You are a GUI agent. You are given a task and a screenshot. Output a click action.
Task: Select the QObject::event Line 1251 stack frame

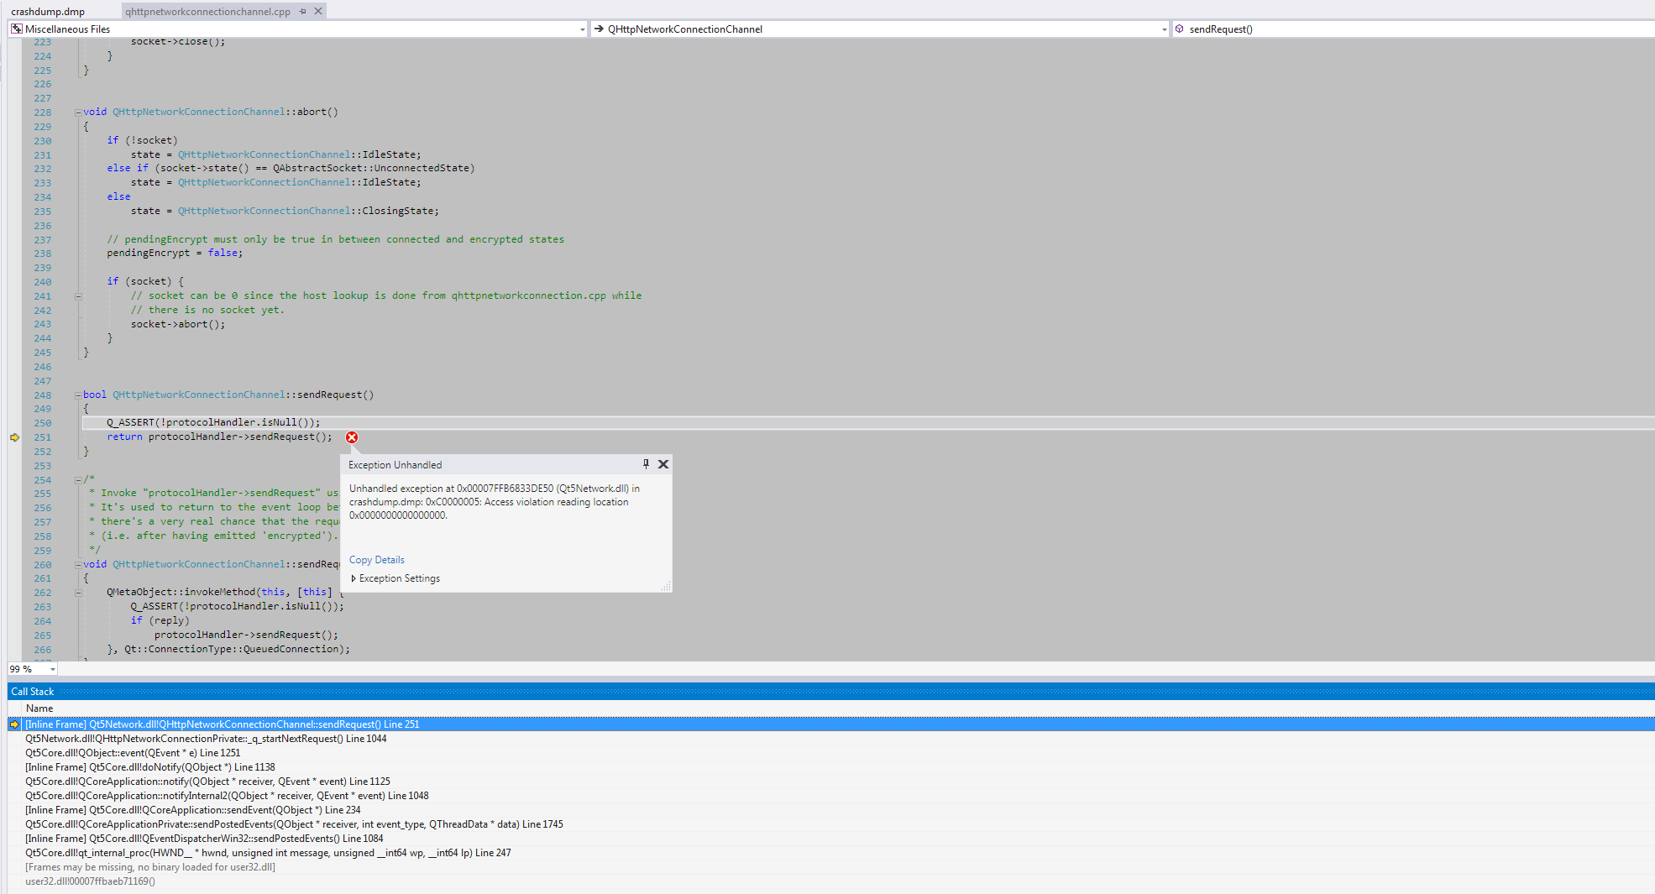click(x=133, y=753)
